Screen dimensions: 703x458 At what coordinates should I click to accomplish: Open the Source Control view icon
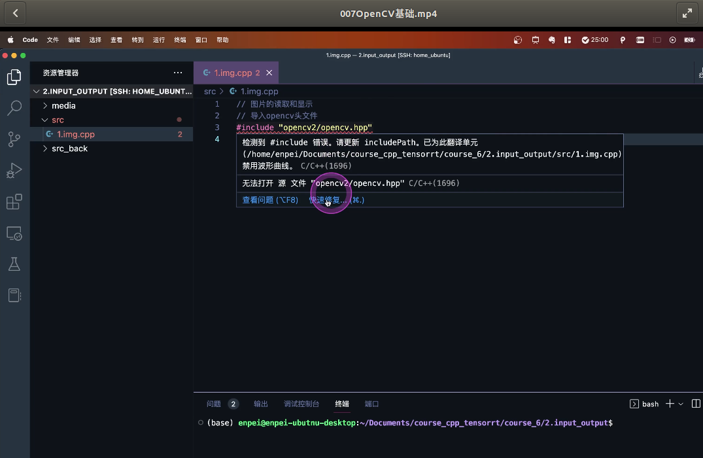tap(14, 139)
